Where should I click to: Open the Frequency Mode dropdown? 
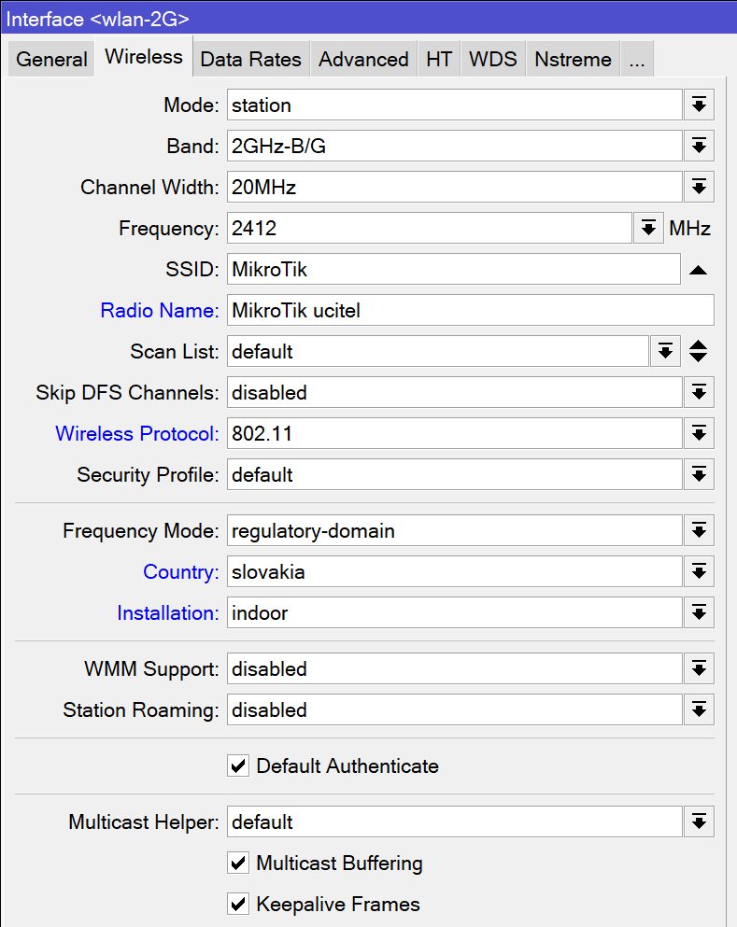click(699, 530)
